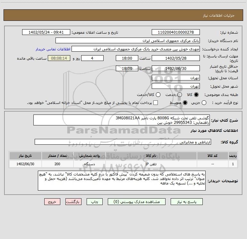Screen dimensions: 247x239
Task: Click the general need description text box
Action: click(122, 120)
